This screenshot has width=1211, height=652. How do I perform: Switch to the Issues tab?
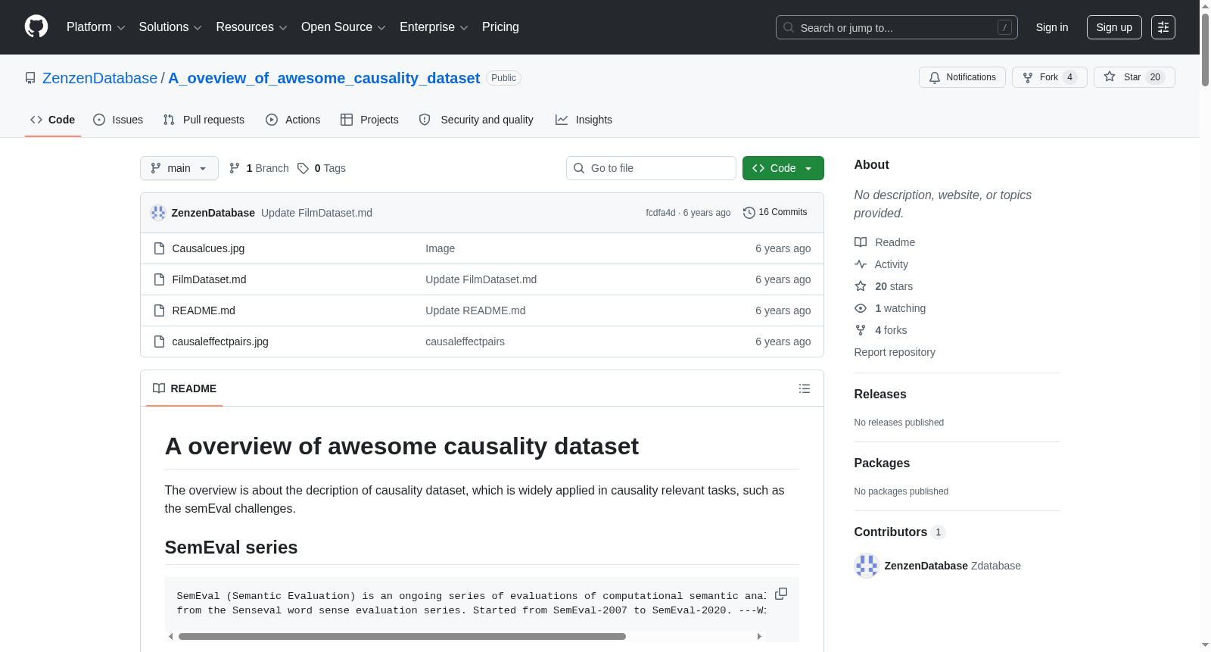[x=118, y=120]
